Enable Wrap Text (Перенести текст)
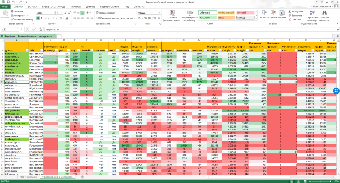The image size is (340, 183). click(x=105, y=13)
